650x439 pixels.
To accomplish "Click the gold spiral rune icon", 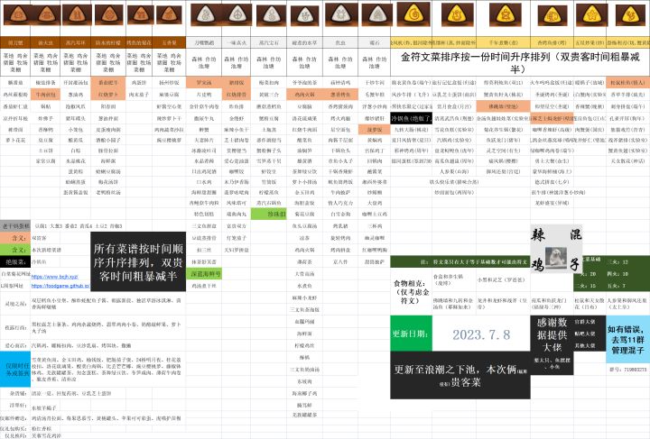I will click(413, 14).
